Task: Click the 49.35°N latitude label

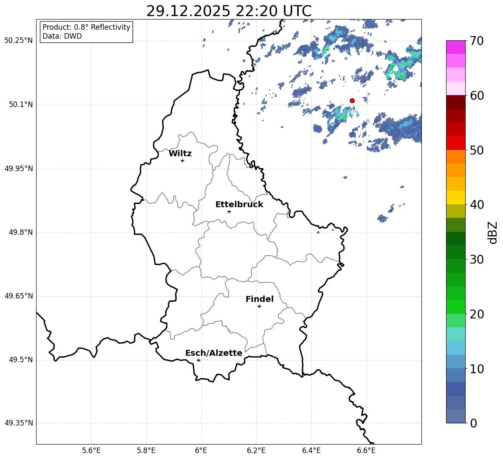Action: pos(19,423)
